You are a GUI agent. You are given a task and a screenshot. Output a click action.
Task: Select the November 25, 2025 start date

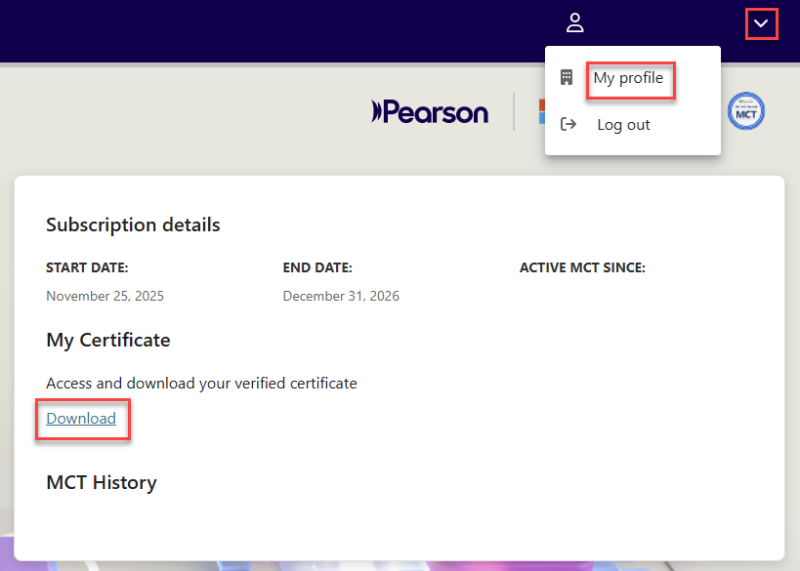105,296
